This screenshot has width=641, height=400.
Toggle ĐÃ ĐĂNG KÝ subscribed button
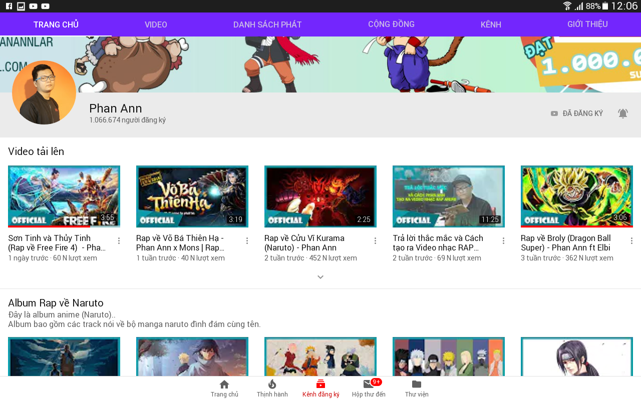pyautogui.click(x=576, y=113)
